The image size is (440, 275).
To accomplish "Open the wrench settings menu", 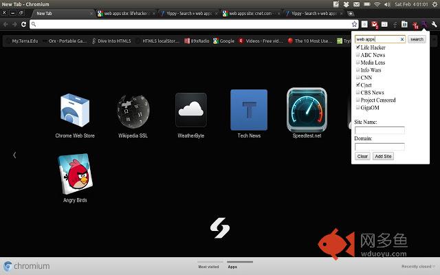I will point(434,25).
